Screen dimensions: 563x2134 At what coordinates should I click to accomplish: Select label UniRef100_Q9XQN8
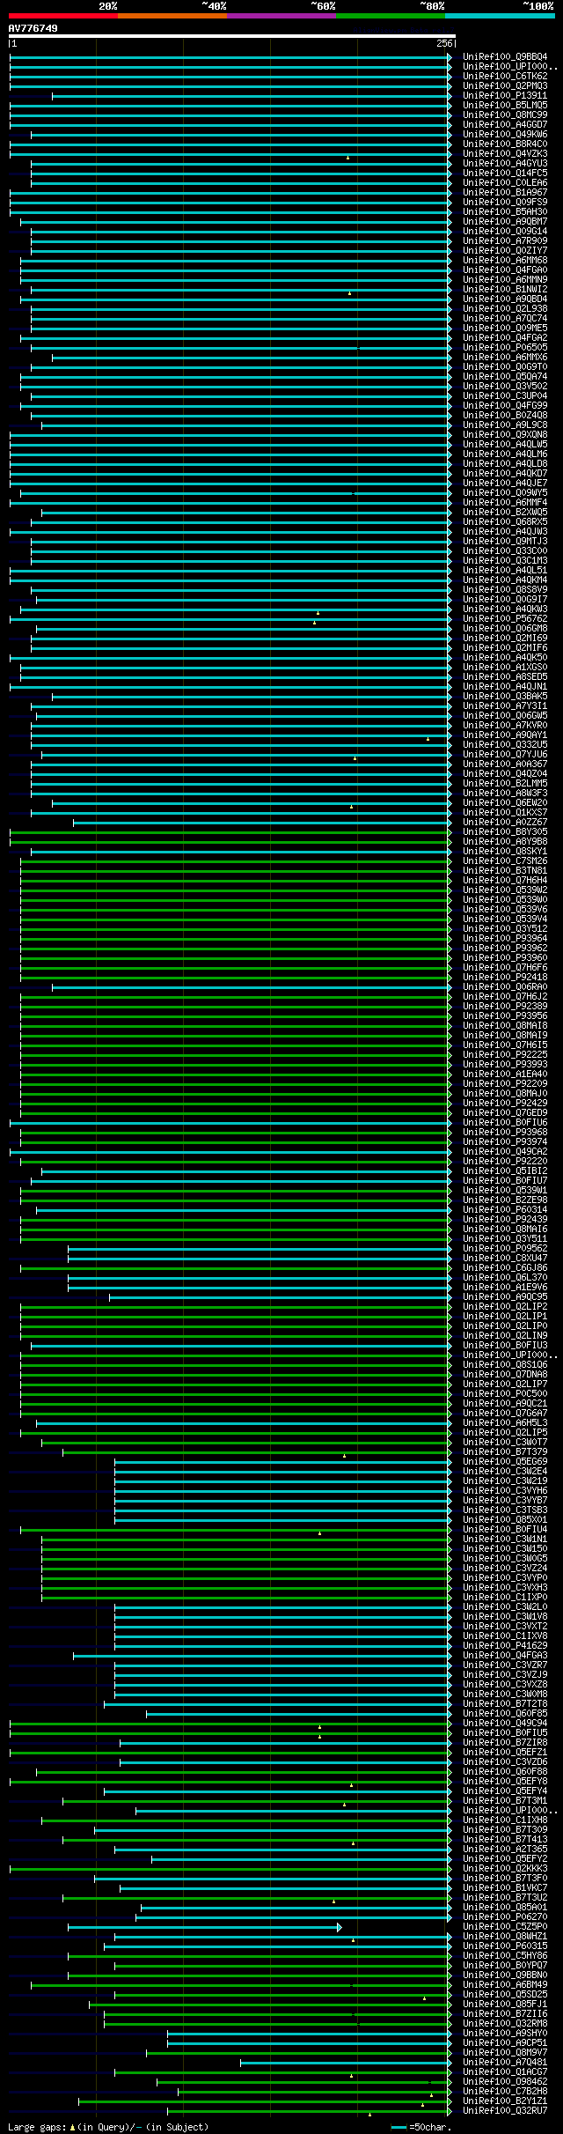(505, 435)
